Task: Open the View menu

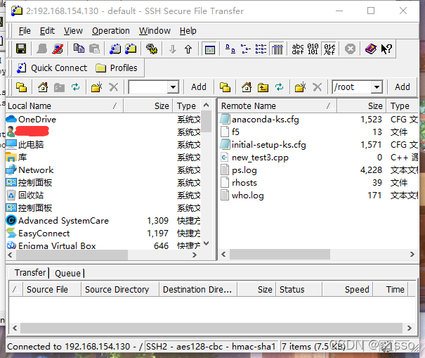Action: click(x=73, y=31)
